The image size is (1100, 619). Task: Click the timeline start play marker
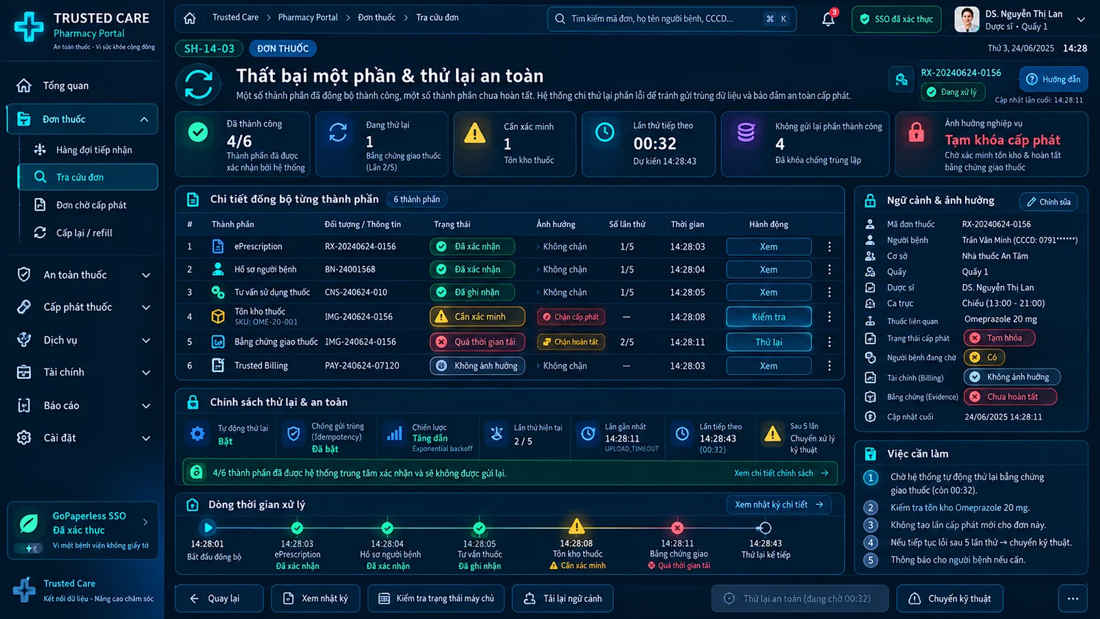(208, 528)
